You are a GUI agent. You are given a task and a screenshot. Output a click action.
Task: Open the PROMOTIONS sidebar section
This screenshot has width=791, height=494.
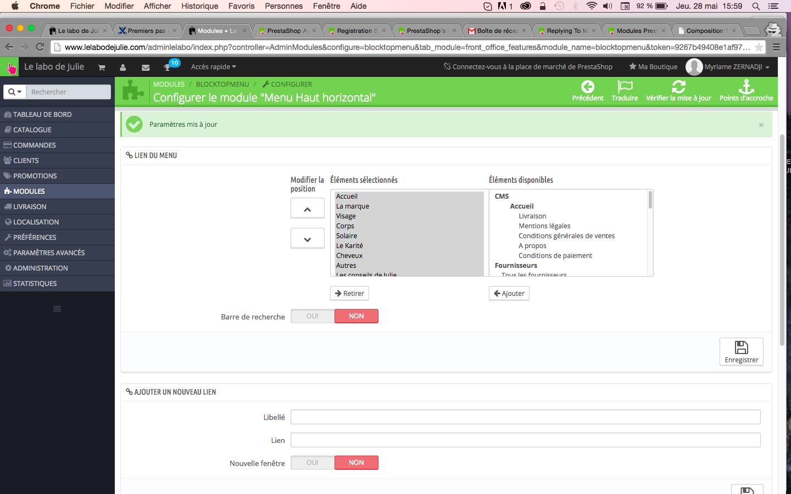[57, 176]
